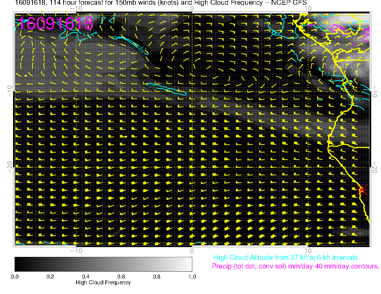Click the red asterisk location marker
The height and width of the screenshot is (294, 381).
362,190
